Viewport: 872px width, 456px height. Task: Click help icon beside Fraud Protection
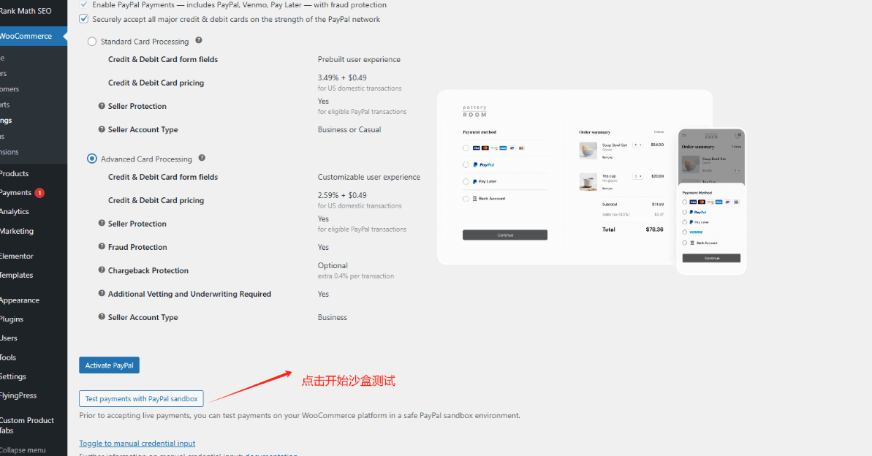[102, 247]
